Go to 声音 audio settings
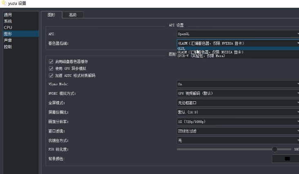Image resolution: width=299 pixels, height=174 pixels. [x=8, y=40]
